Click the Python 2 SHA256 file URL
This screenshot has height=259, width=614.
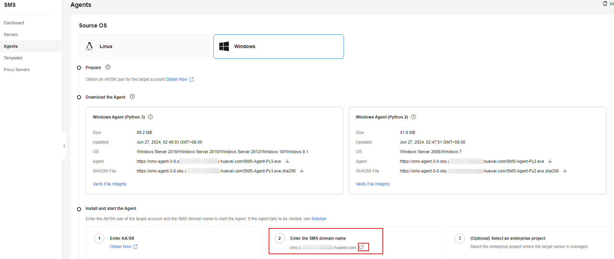[x=479, y=171]
